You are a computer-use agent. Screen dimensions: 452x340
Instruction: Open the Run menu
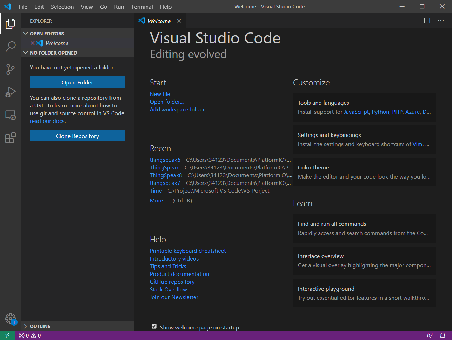119,7
